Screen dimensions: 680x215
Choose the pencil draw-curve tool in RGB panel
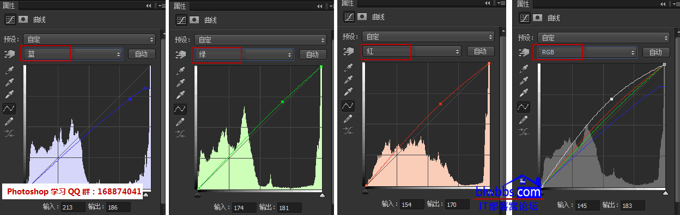524,120
